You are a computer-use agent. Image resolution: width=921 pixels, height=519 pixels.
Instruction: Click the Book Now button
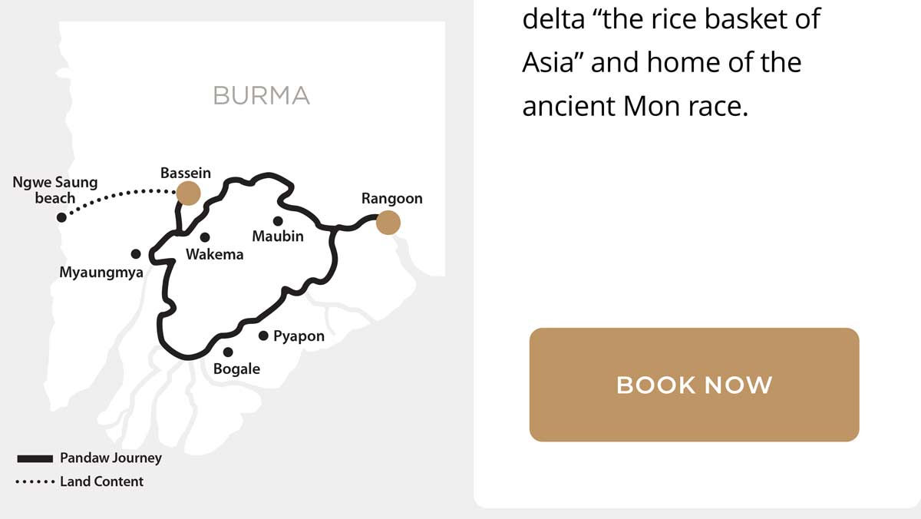coord(694,385)
